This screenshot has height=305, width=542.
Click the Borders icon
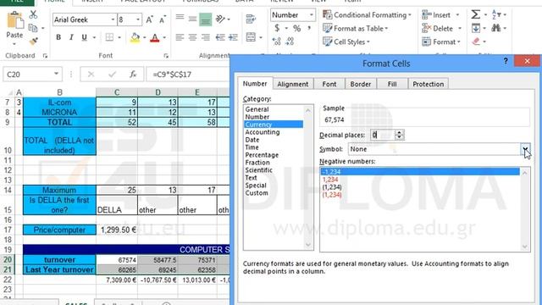[109, 37]
